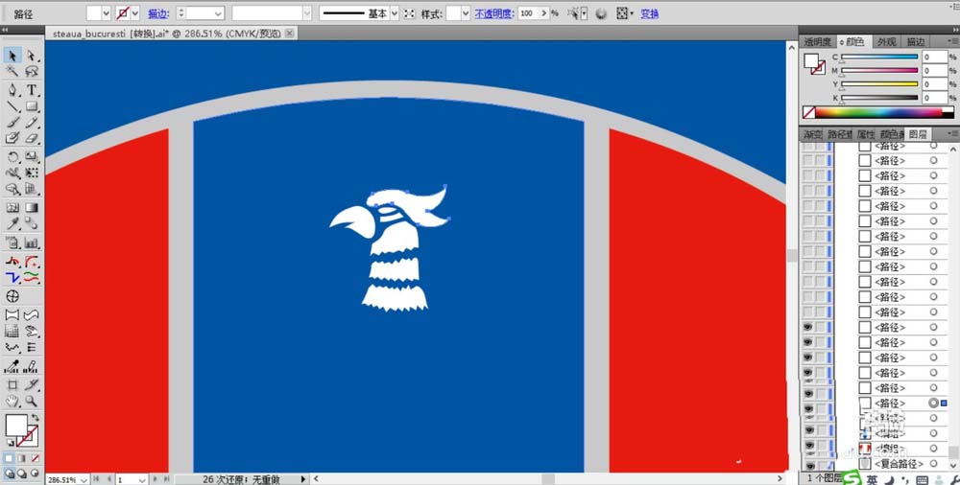Set paint mode to Gradient in toolbox

point(22,458)
